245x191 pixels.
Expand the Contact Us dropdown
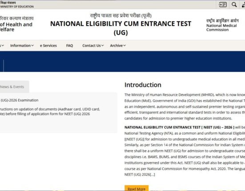click(93, 46)
